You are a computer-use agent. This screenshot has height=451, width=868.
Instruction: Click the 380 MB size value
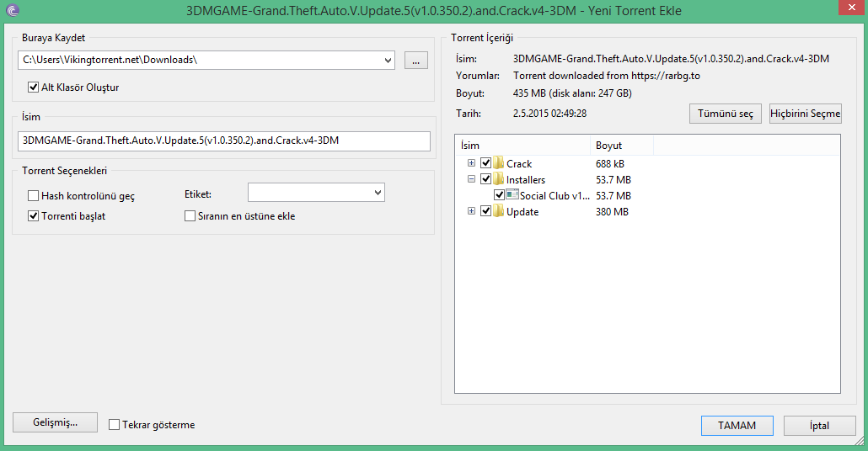click(613, 212)
